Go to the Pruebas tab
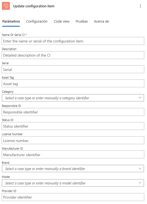 (x=82, y=21)
